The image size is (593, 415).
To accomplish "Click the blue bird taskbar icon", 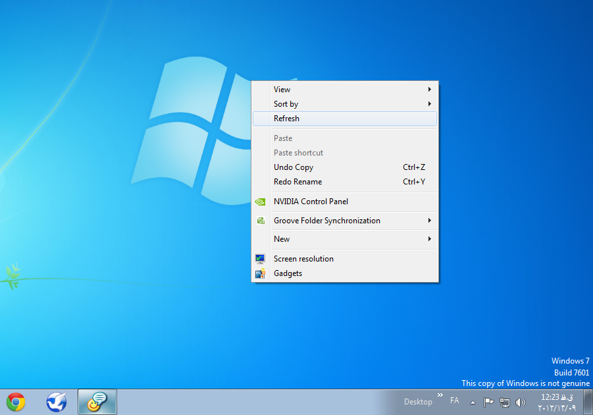I will click(57, 402).
